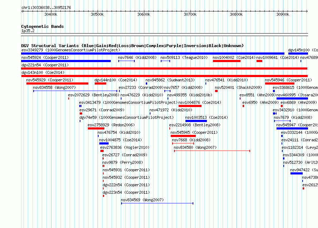Click nsv545945 (Cooper2011) label
Image resolution: width=318 pixels, height=228 pixels.
[x=194, y=132]
